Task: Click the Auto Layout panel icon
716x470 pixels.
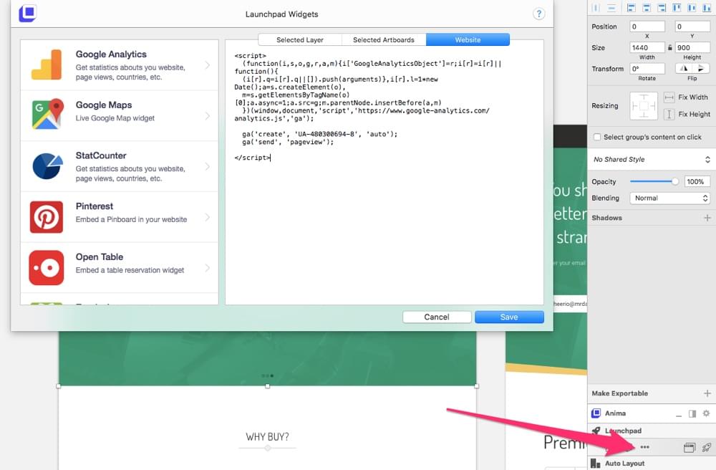Action: pos(596,463)
